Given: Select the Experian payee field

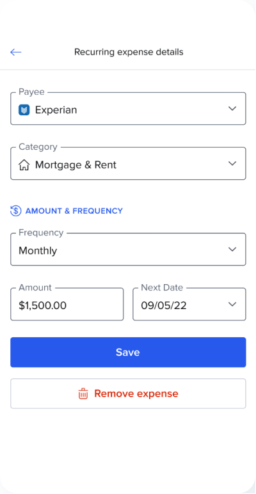Looking at the screenshot, I should pyautogui.click(x=128, y=108).
